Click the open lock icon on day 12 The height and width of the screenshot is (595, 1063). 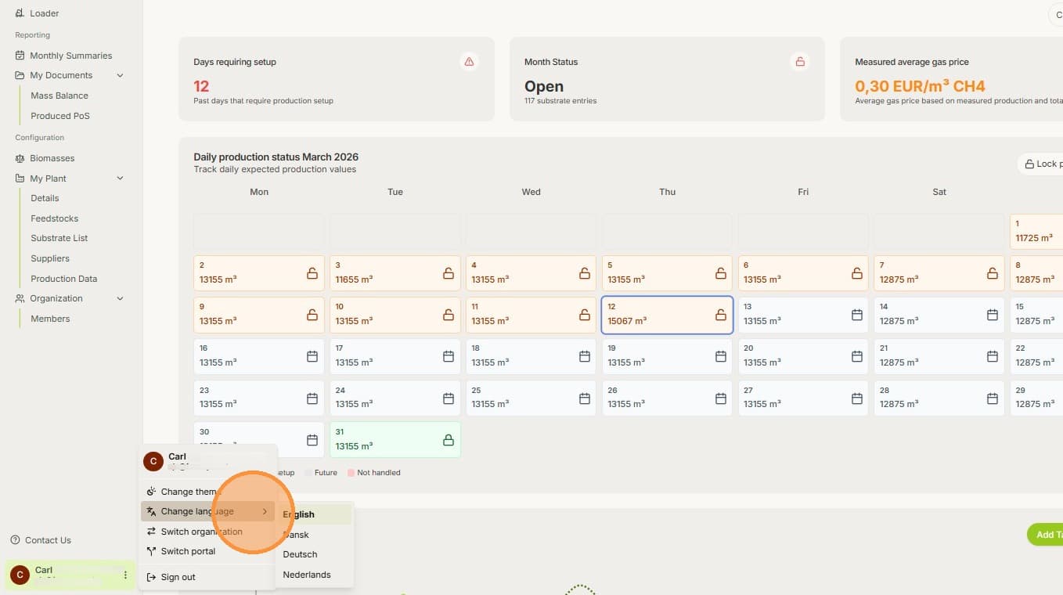tap(721, 315)
